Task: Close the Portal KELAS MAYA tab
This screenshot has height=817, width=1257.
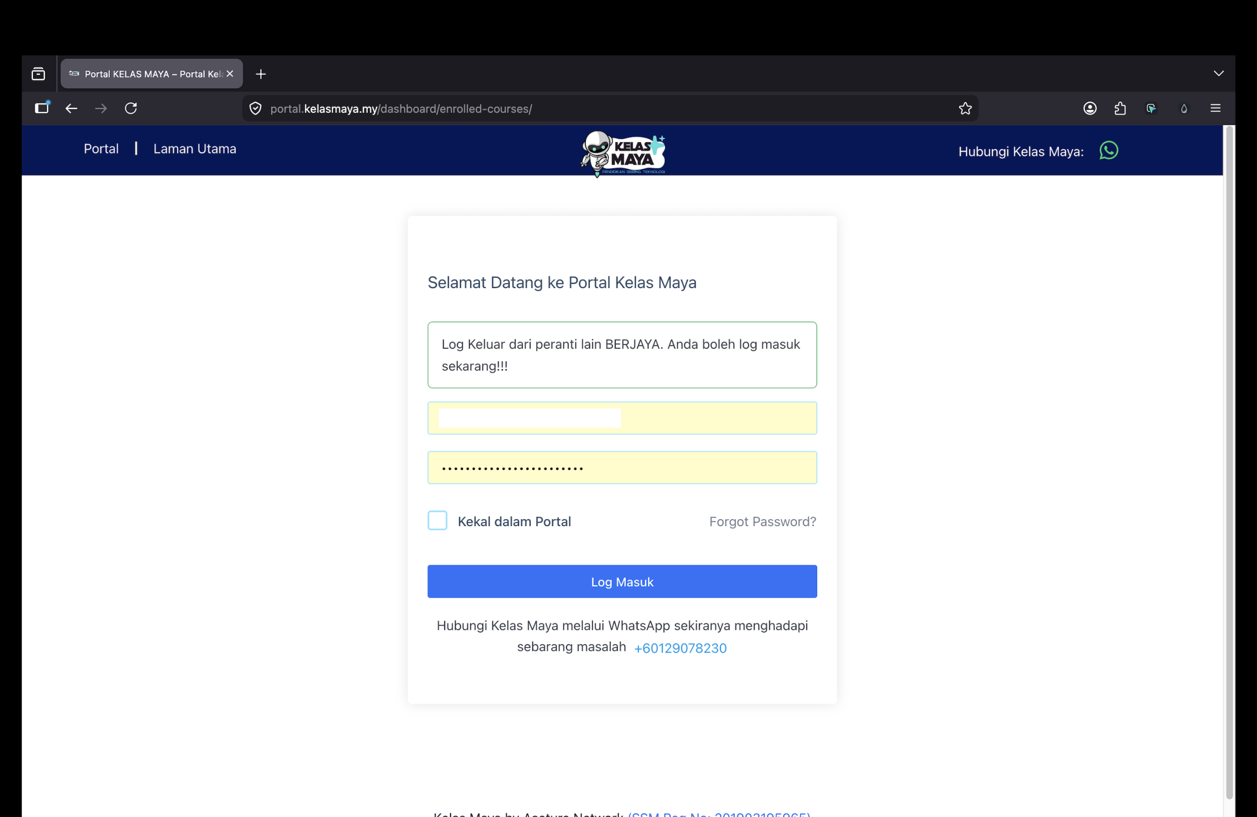Action: 230,74
